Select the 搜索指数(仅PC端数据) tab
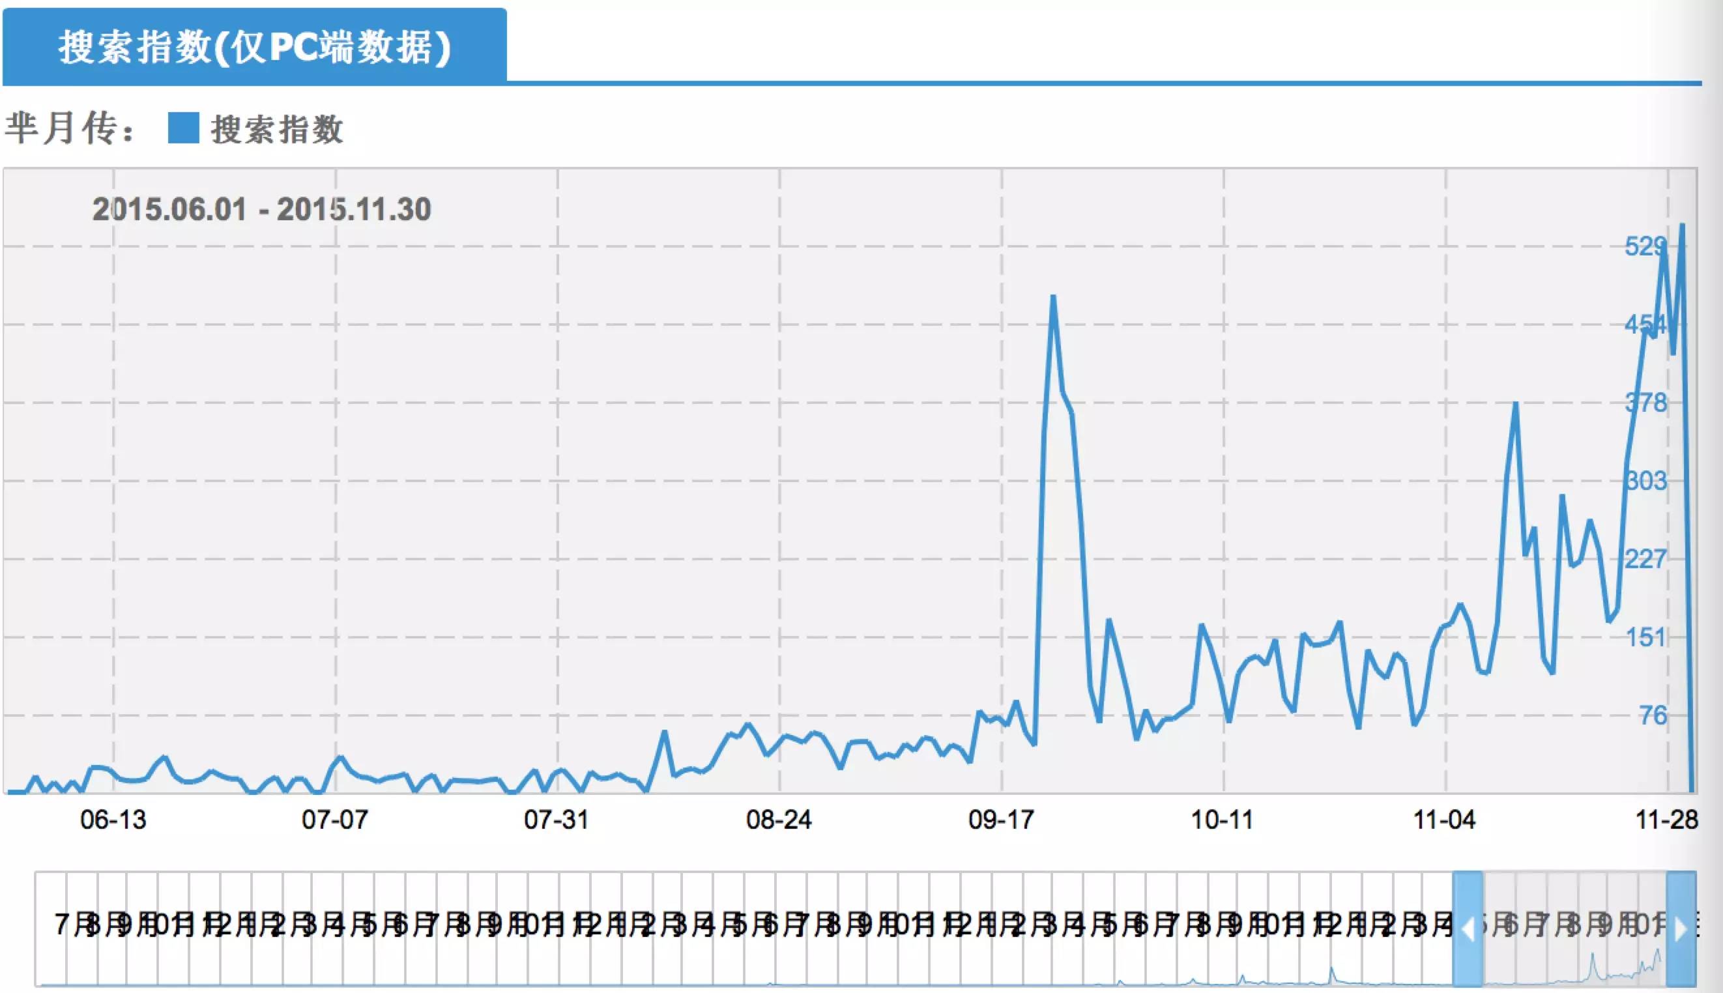Image resolution: width=1723 pixels, height=993 pixels. point(253,47)
